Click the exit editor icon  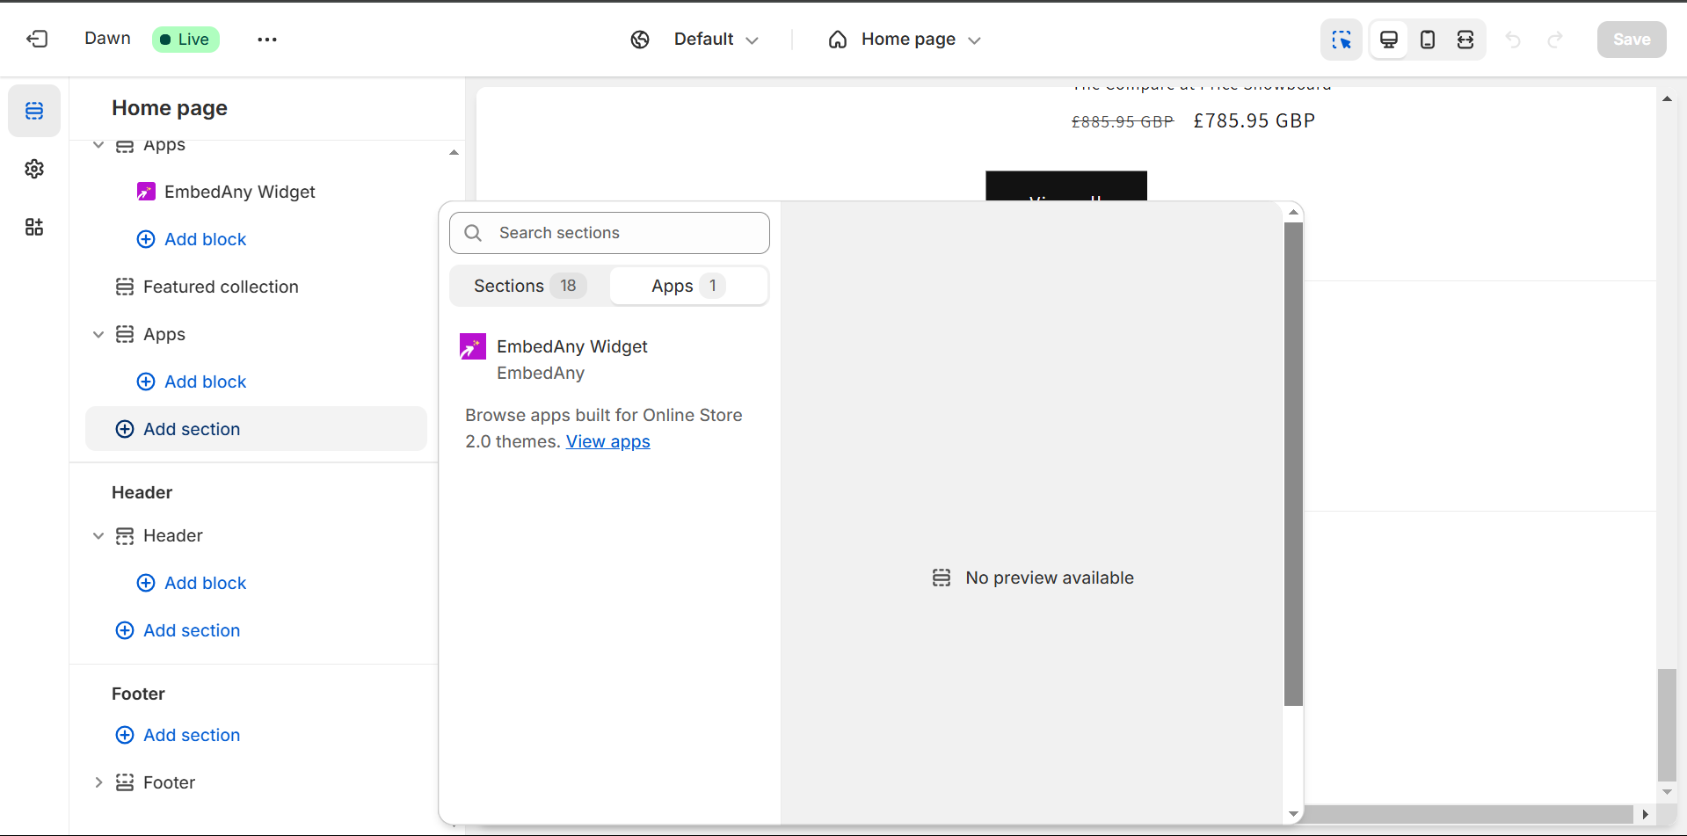[x=37, y=39]
